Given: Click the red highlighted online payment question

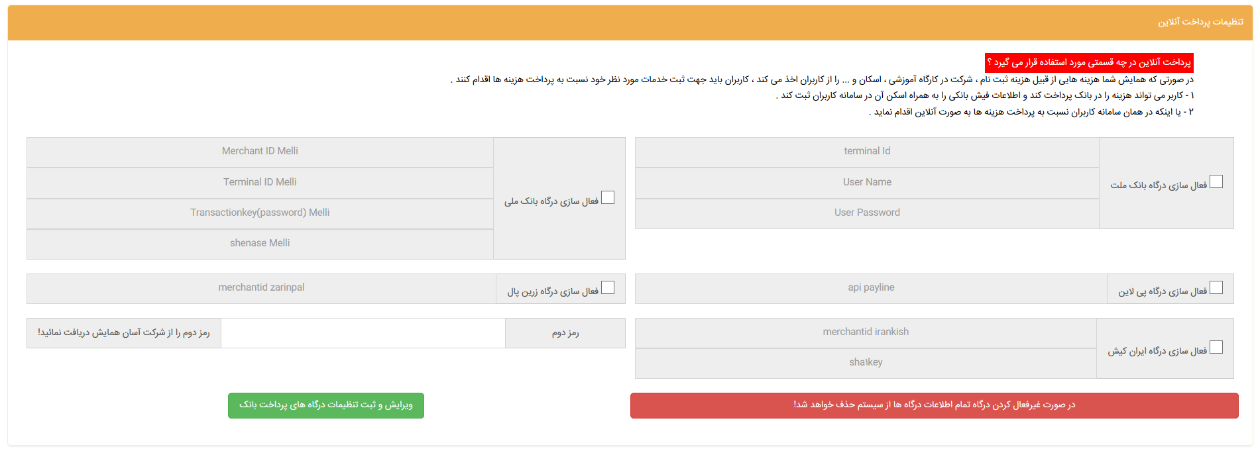Looking at the screenshot, I should click(x=1089, y=62).
